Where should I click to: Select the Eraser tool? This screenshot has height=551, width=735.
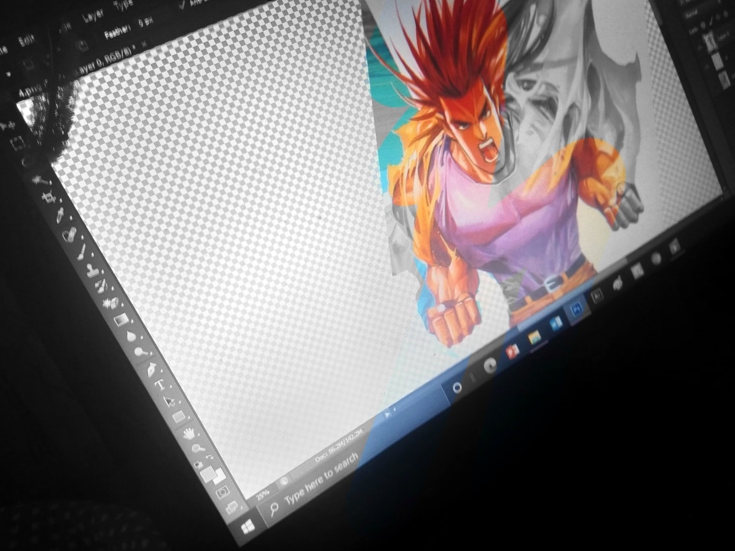coord(110,303)
